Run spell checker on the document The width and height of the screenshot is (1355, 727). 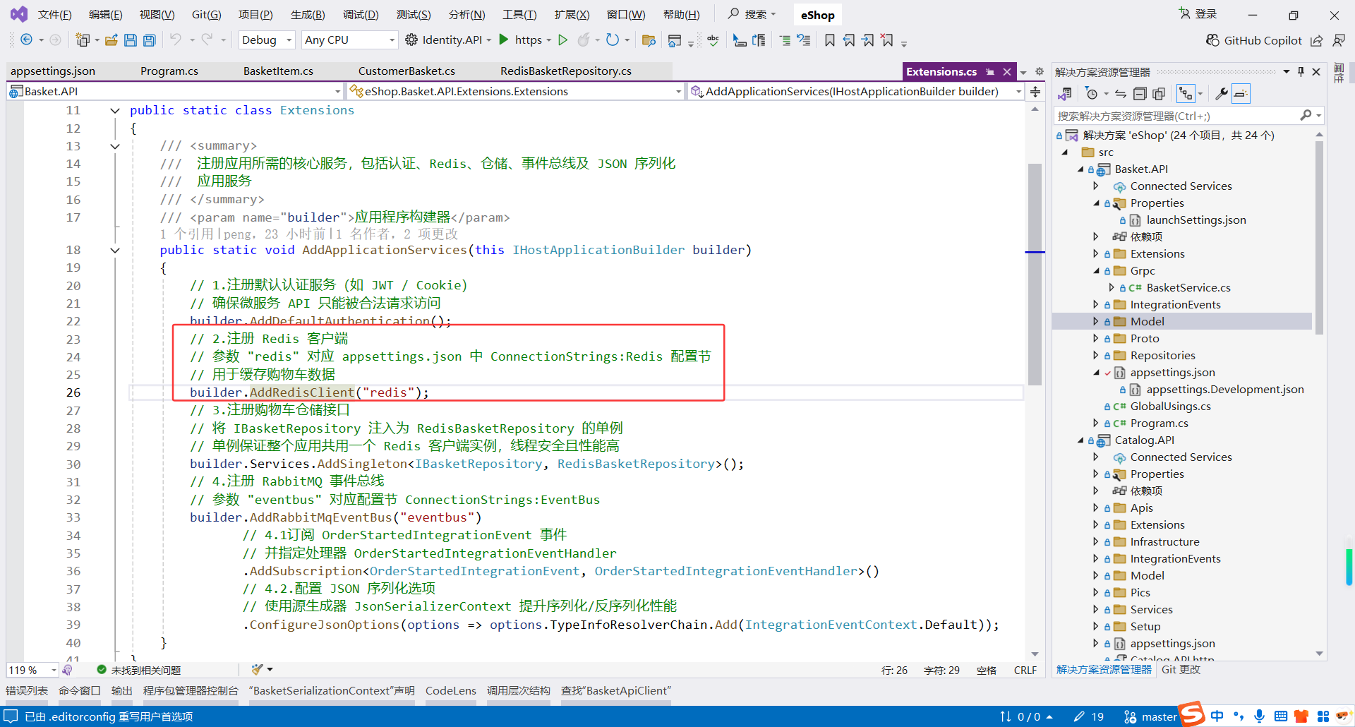tap(713, 40)
